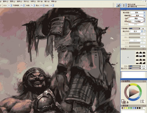Open the 标准颜色 panel options arrow

click(x=145, y=81)
